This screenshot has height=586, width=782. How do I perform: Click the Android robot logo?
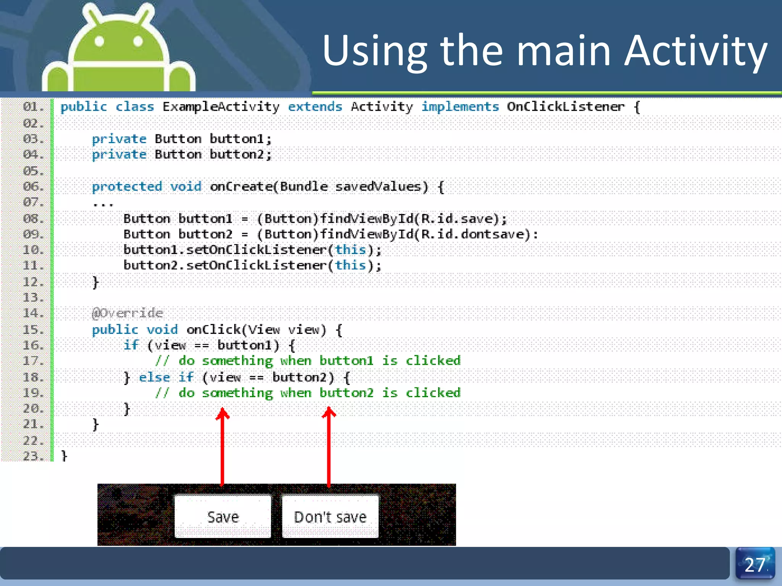point(118,48)
